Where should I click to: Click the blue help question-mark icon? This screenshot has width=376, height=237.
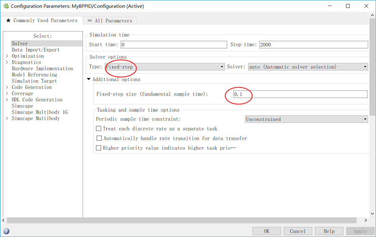click(x=6, y=231)
